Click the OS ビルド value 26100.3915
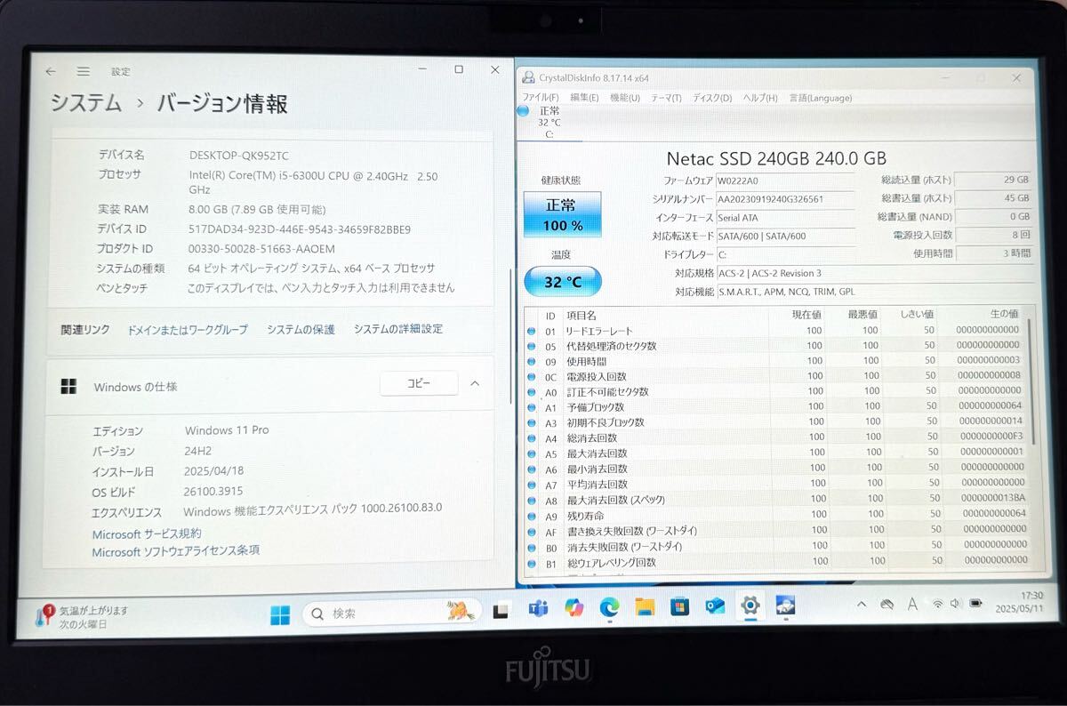The image size is (1067, 706). coord(213,491)
